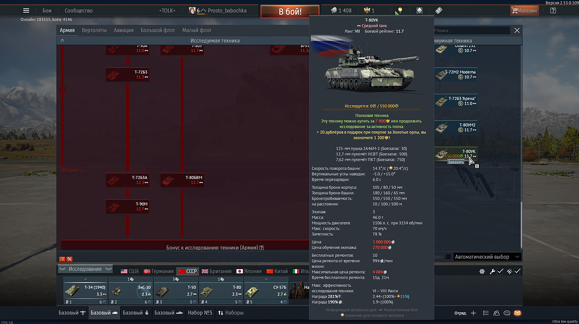Image resolution: width=579 pixels, height=324 pixels.
Task: Open the Набор №5 preset dropdown
Action: [x=198, y=313]
